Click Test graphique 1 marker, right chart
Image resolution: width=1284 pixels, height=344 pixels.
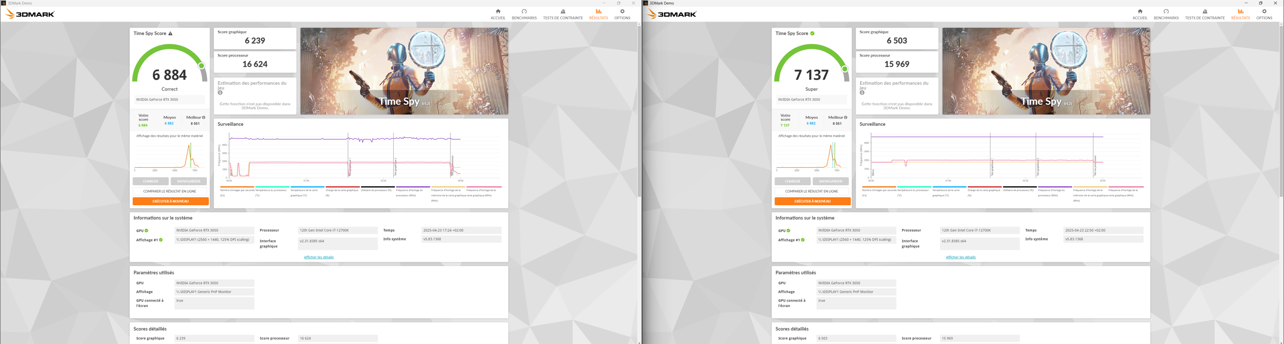[992, 167]
